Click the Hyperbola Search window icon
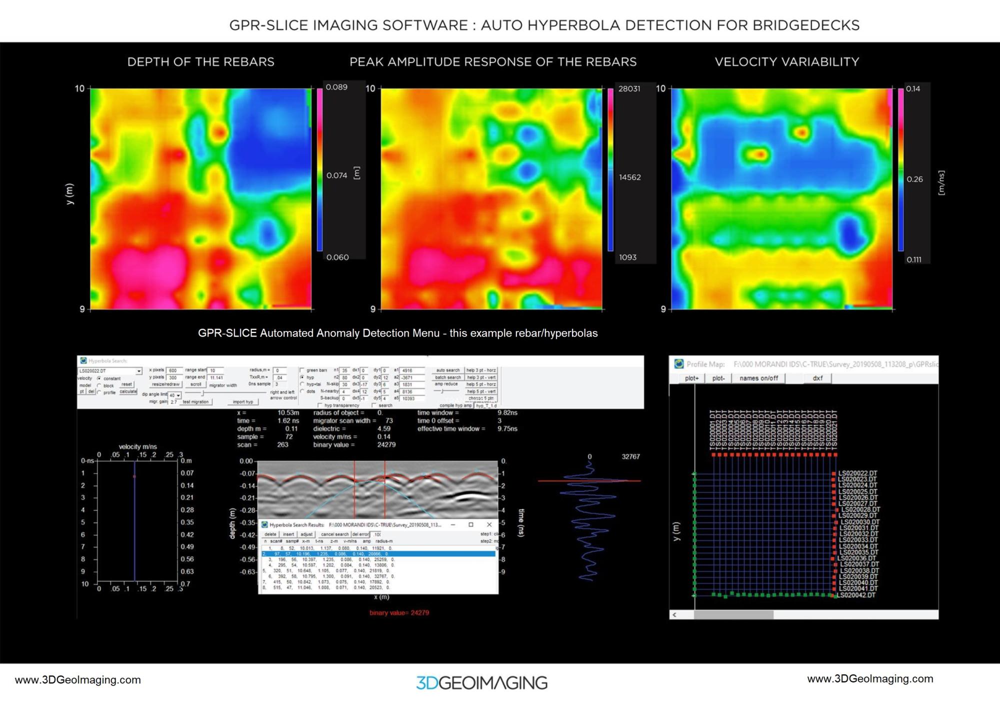The width and height of the screenshot is (1000, 703). click(83, 360)
